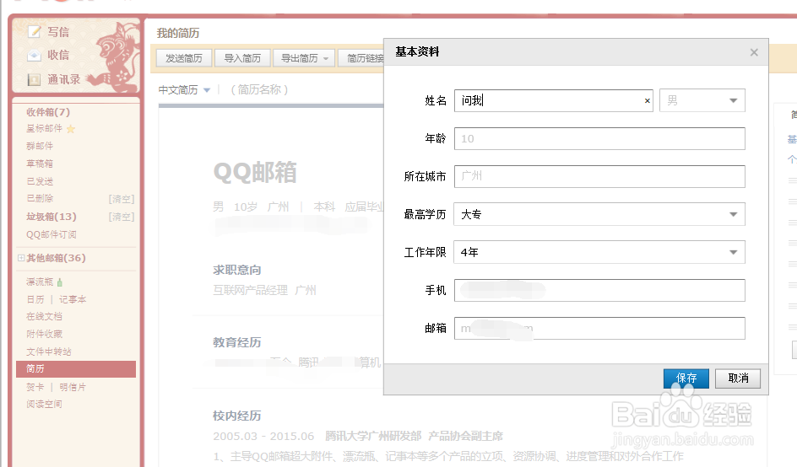Click the 所在城市 input field
This screenshot has width=797, height=467.
[599, 176]
